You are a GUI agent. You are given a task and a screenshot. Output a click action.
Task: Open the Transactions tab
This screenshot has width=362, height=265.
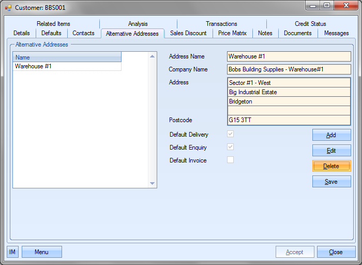pyautogui.click(x=221, y=24)
